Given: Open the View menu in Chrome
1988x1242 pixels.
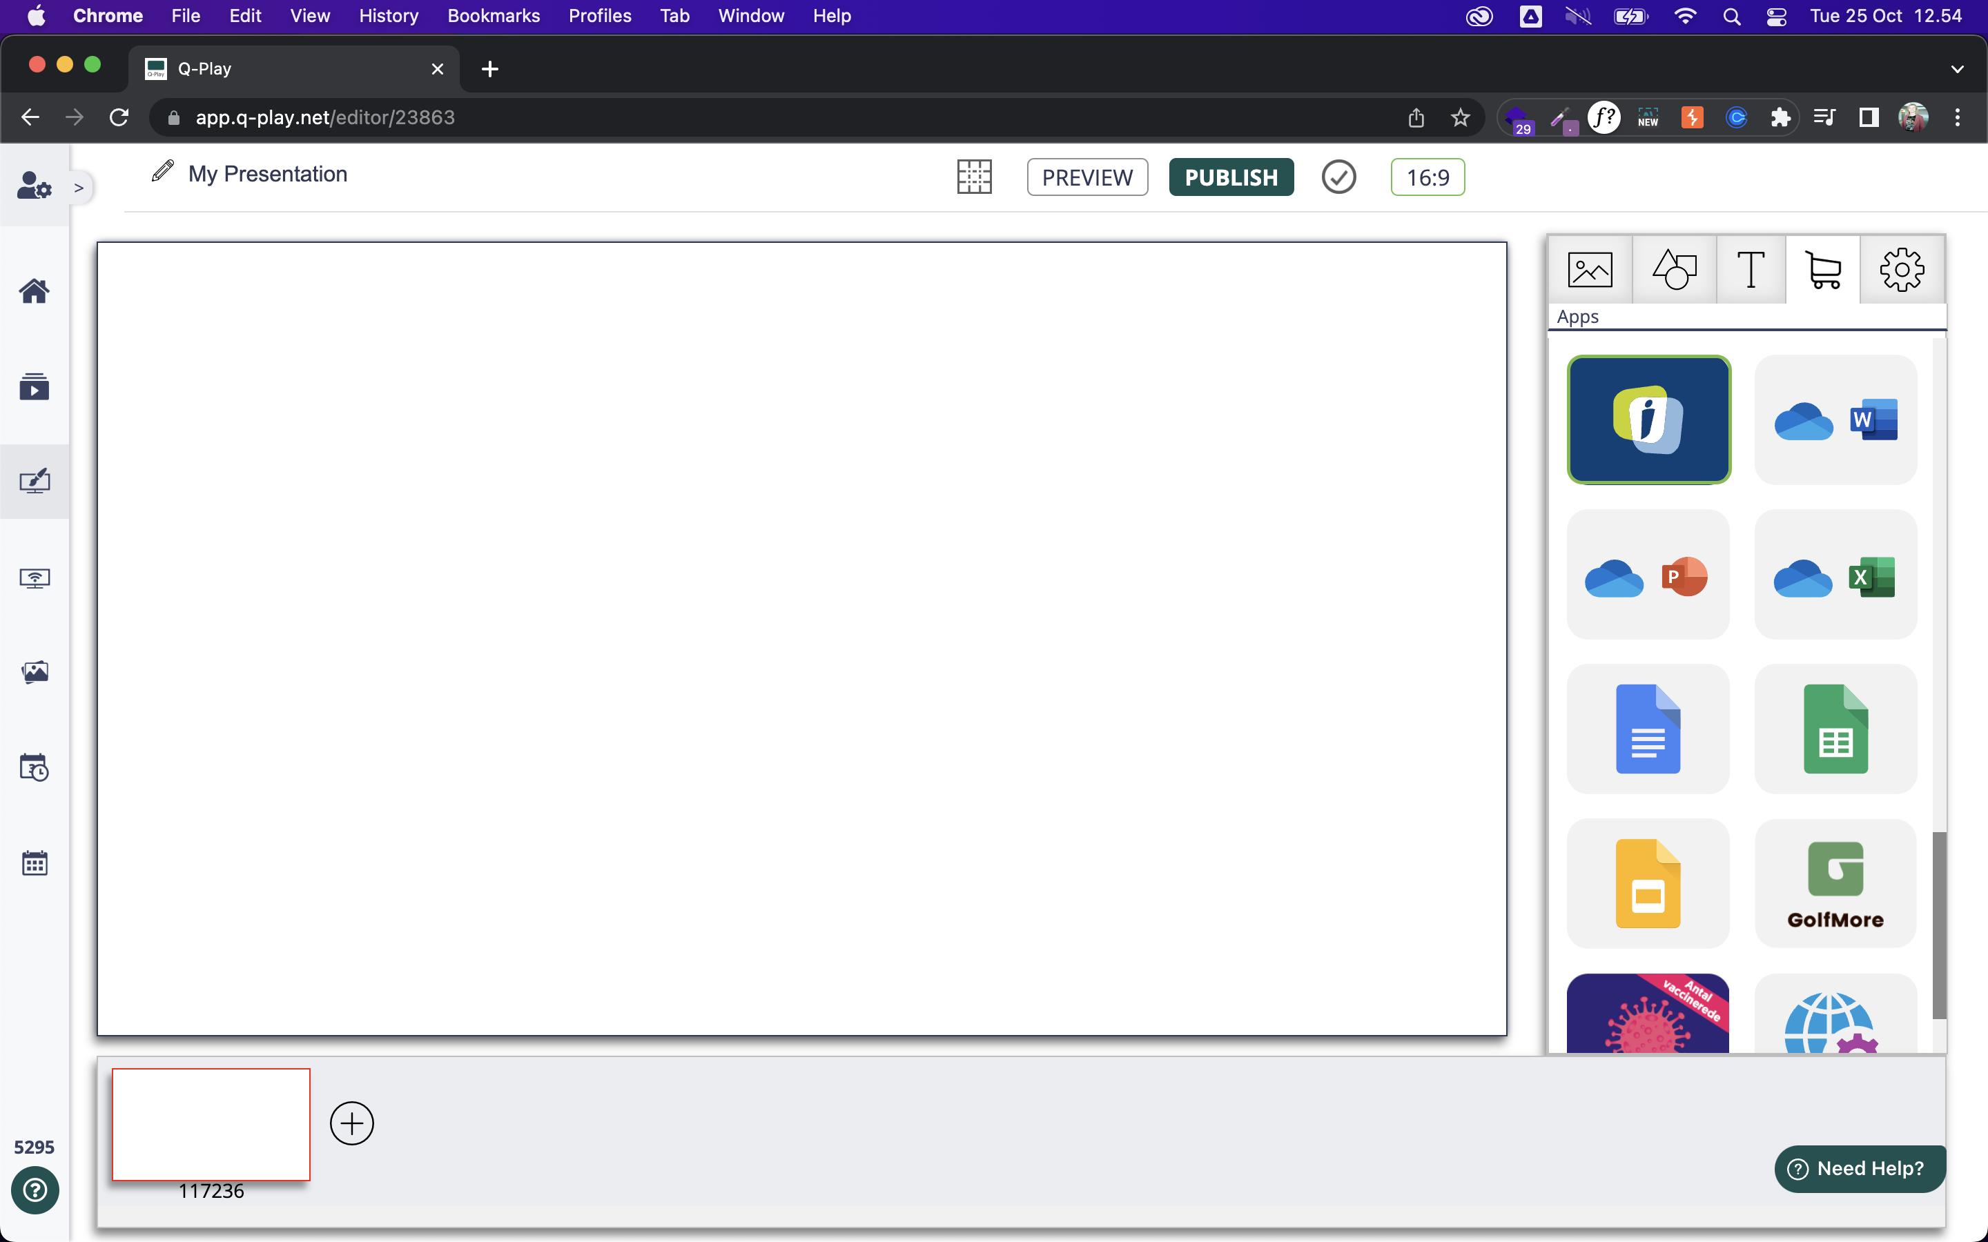Looking at the screenshot, I should coord(309,17).
